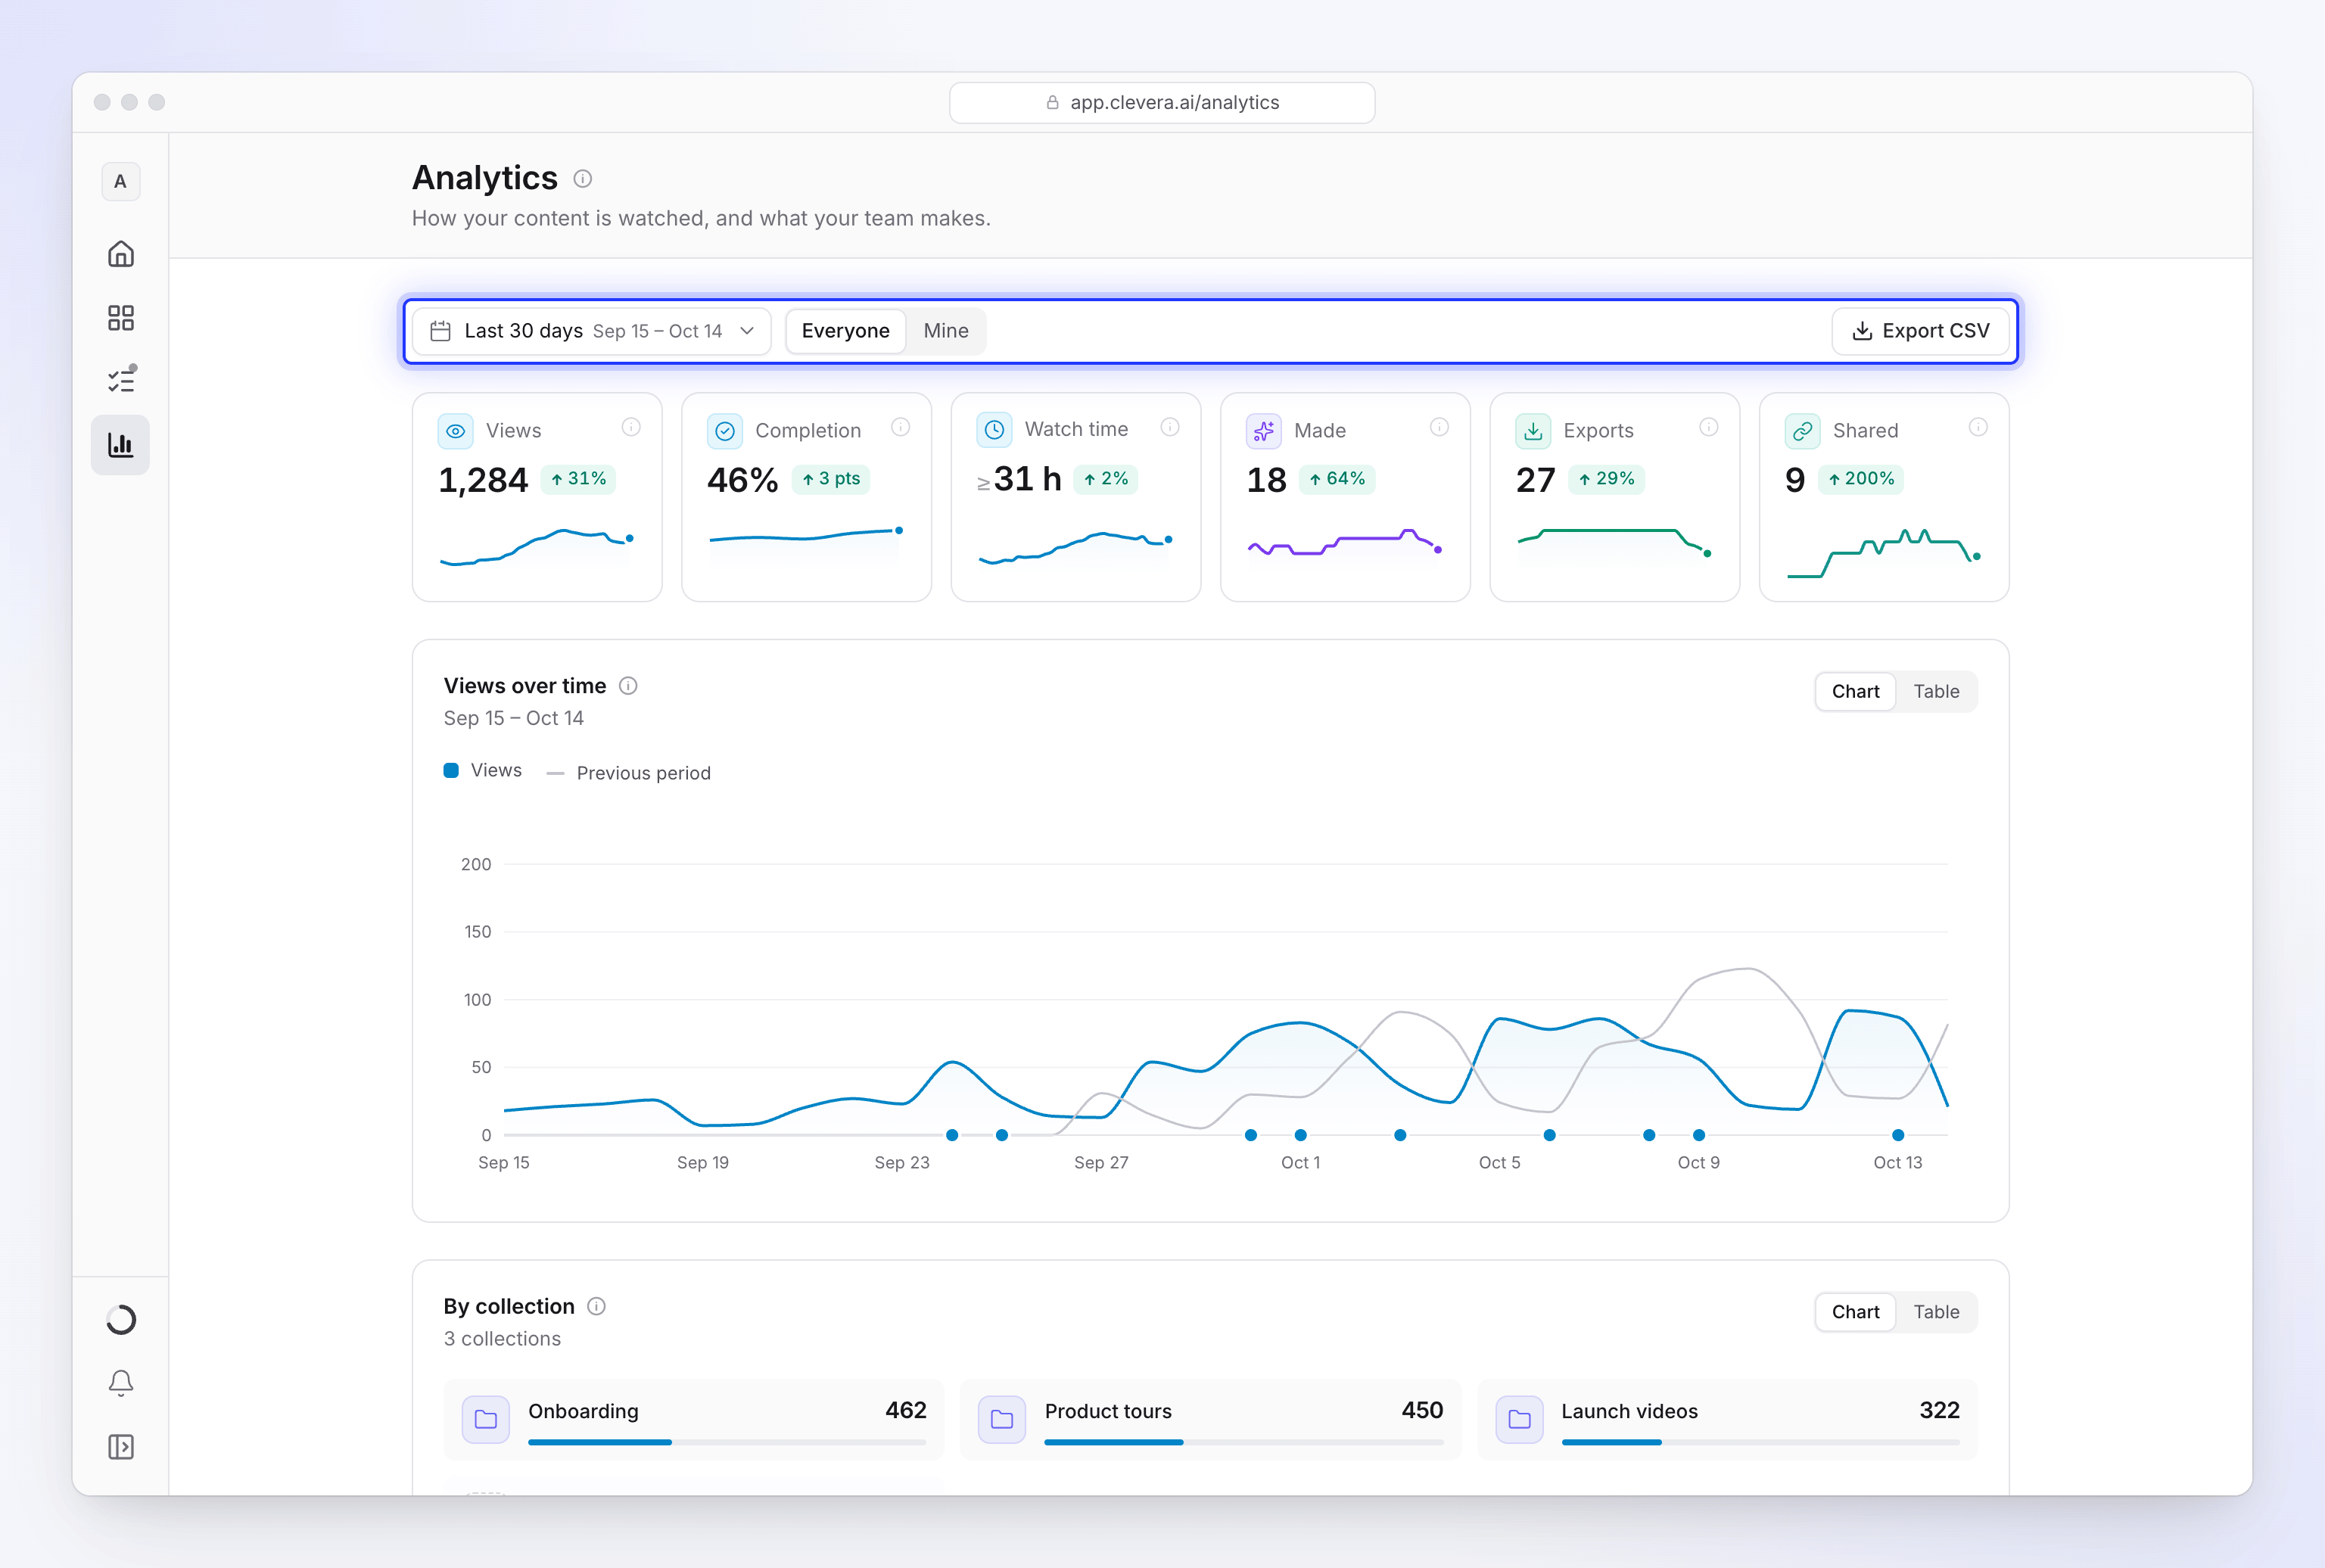The width and height of the screenshot is (2325, 1568).
Task: Click info icon on Made card
Action: 1439,427
